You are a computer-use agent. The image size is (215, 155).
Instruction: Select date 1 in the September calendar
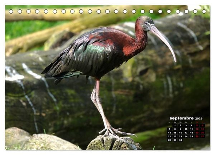(x=175, y=126)
